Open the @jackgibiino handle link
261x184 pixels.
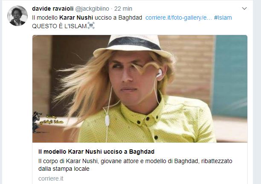click(x=92, y=9)
